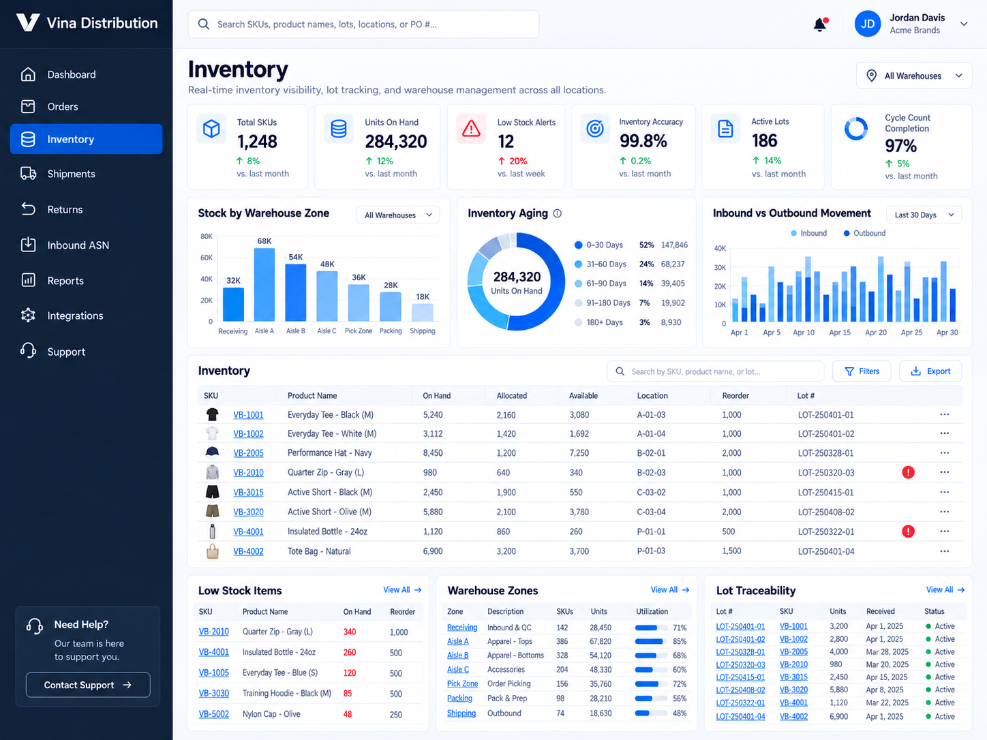Image resolution: width=987 pixels, height=740 pixels.
Task: Click the inventory table search field
Action: coord(715,371)
